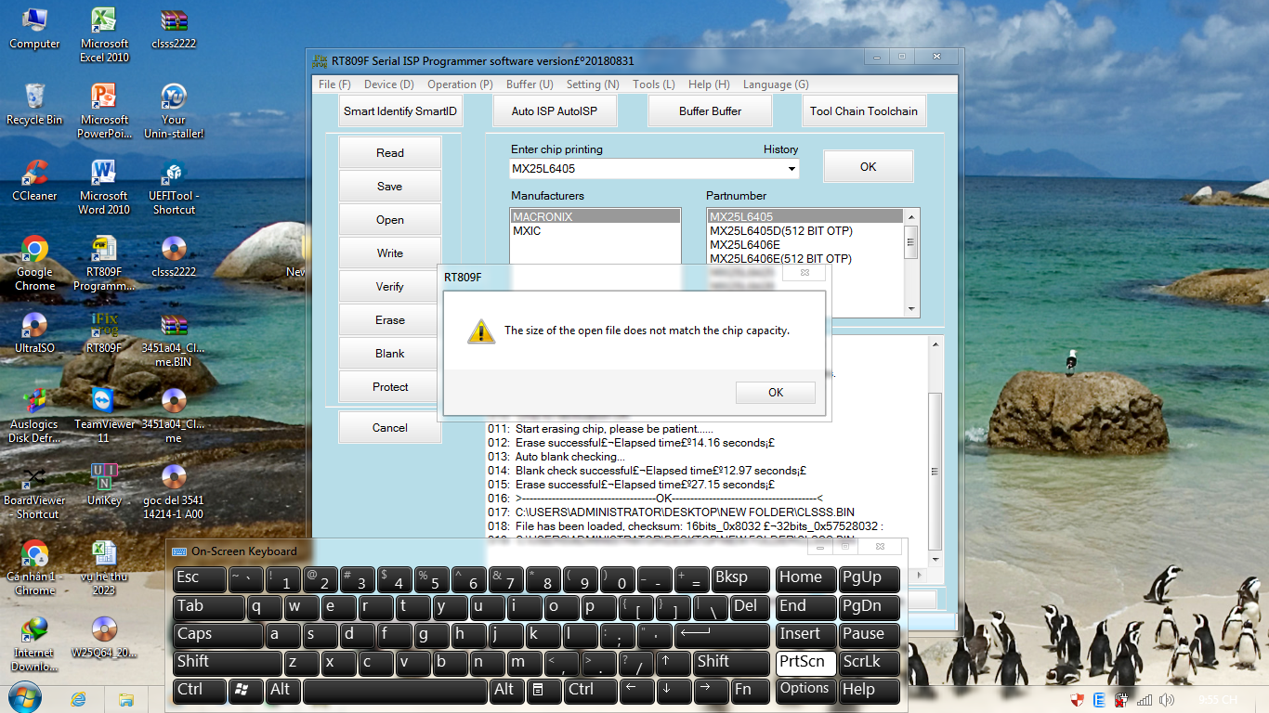
Task: Open BoardViewer shortcut icon
Action: (x=34, y=491)
